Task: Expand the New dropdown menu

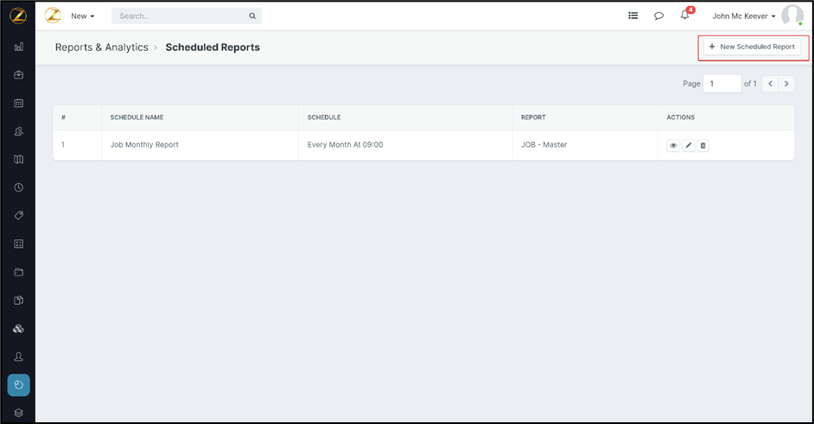Action: (x=83, y=16)
